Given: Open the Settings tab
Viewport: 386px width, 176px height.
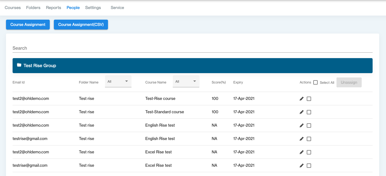Looking at the screenshot, I should click(93, 8).
